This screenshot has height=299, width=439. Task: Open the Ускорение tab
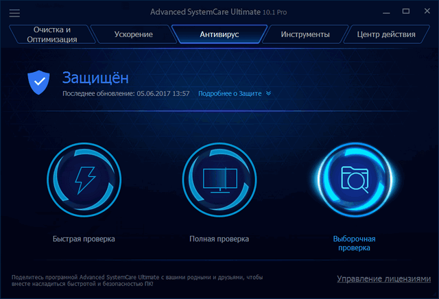click(134, 34)
